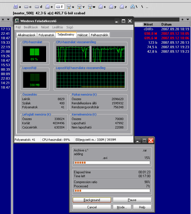Open optical drive x
Image resolution: width=191 pixels, height=214 pixels.
(x=102, y=6)
